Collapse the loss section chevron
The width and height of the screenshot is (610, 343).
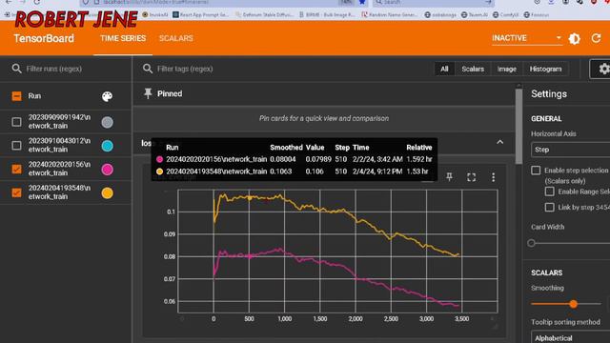point(499,142)
